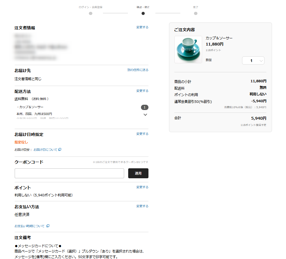The width and height of the screenshot is (286, 259).
Task: Click external-link icon beside お支払い時期について
Action: pos(48,226)
